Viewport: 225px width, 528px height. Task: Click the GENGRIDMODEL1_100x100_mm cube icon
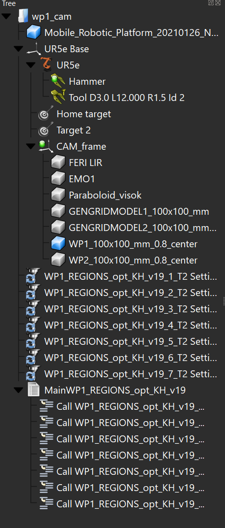(58, 211)
